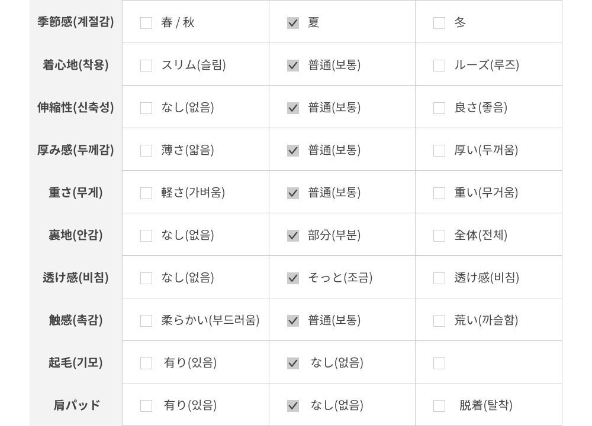Check 有り(있음) in the 肩パッド row

tap(146, 406)
